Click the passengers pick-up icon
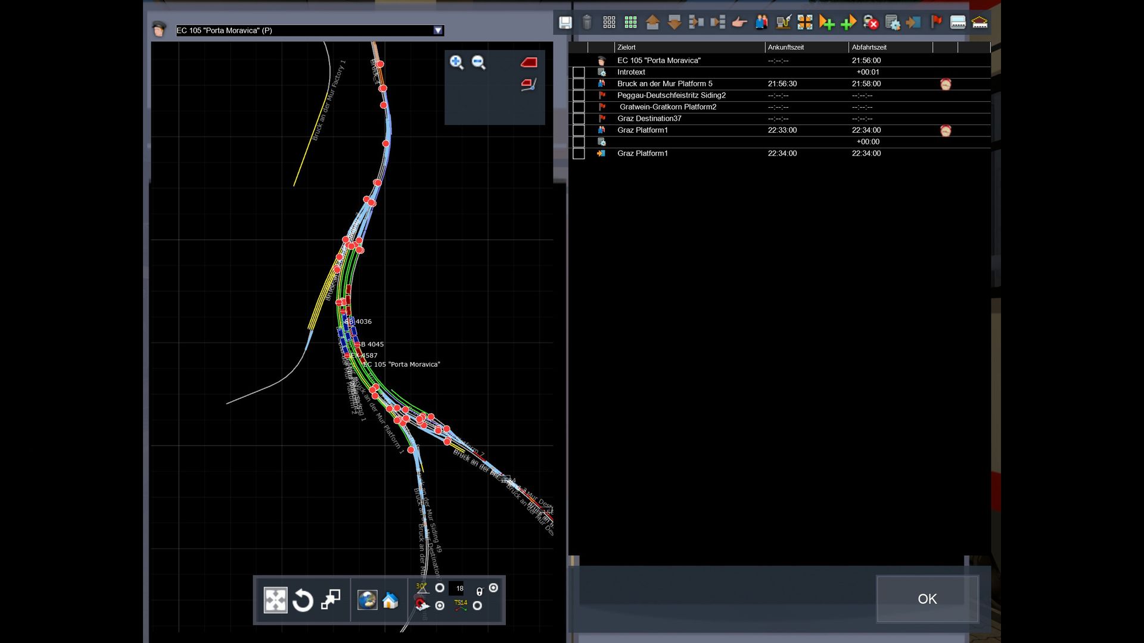1144x643 pixels. (761, 23)
